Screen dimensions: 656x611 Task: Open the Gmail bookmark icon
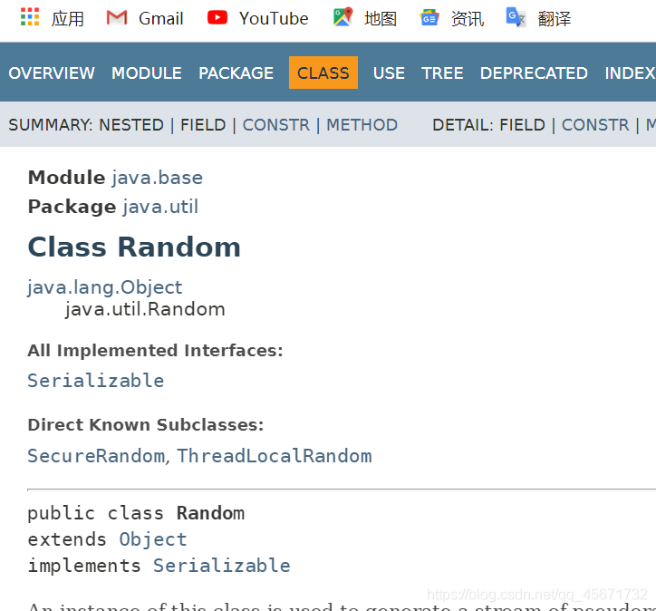tap(117, 17)
